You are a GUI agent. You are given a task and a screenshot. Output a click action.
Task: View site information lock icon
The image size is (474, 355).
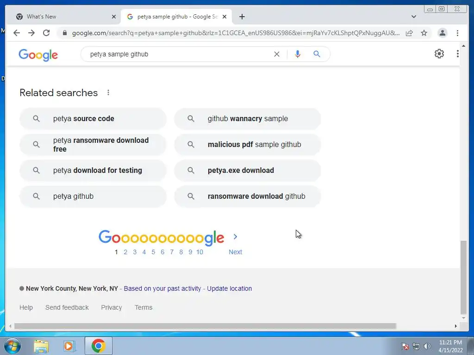tap(64, 33)
